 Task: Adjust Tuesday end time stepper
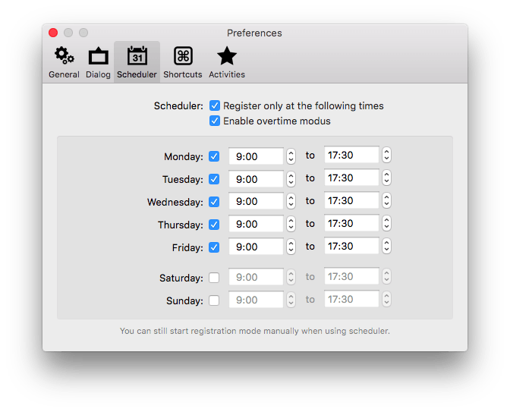pyautogui.click(x=386, y=178)
